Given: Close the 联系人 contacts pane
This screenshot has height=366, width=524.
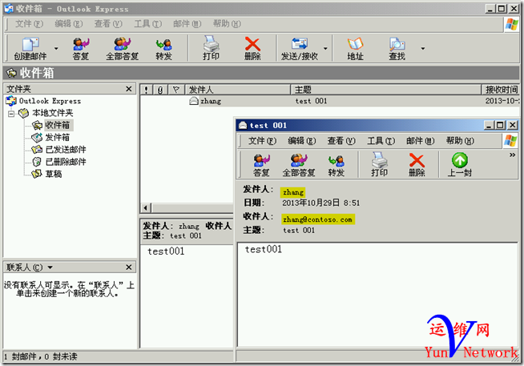Looking at the screenshot, I should (x=129, y=267).
